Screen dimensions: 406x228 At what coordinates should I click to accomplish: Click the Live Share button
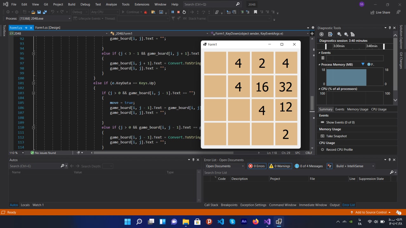(380, 12)
